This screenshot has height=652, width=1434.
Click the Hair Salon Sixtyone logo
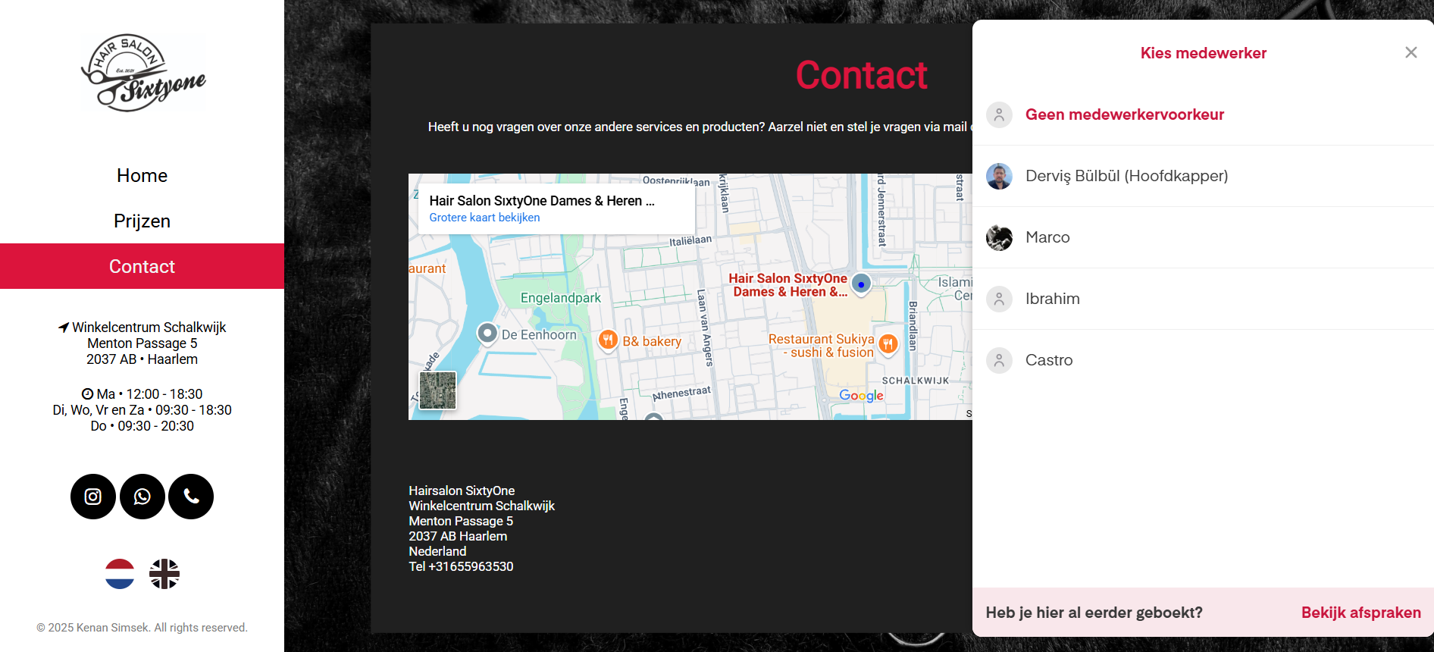click(142, 74)
